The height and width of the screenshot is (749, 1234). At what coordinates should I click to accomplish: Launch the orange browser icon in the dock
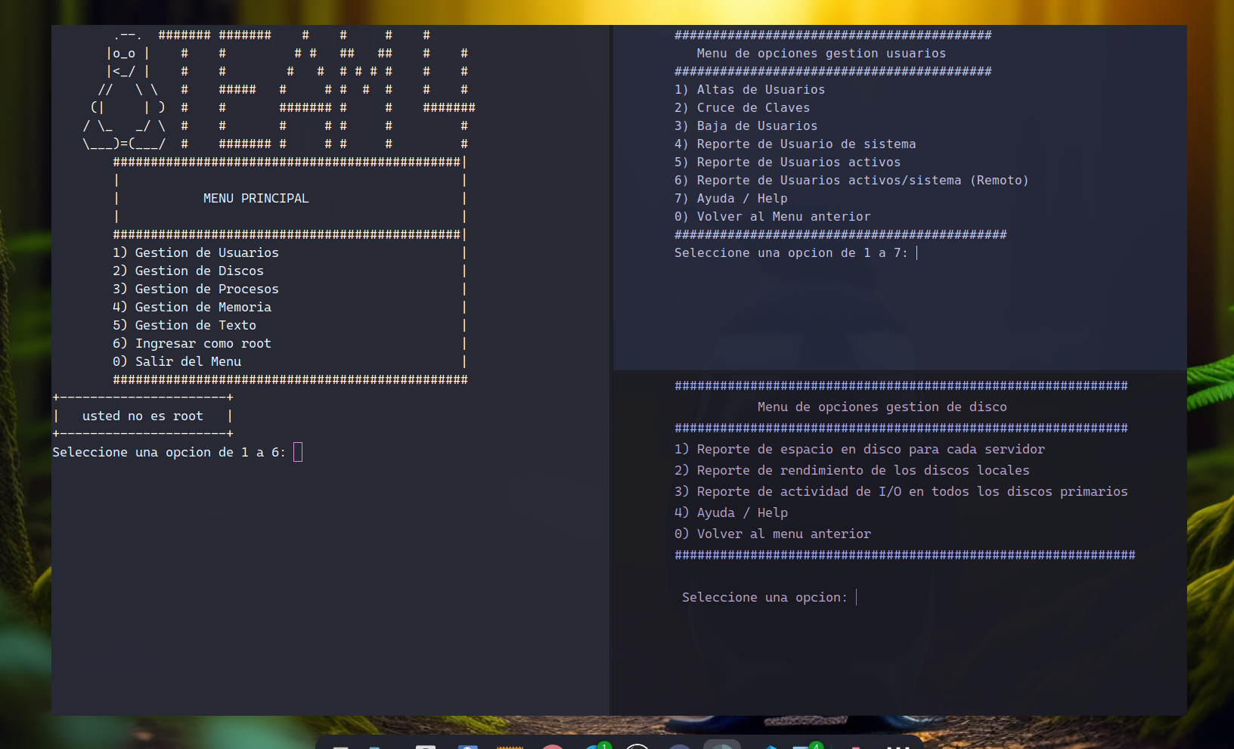[x=510, y=747]
